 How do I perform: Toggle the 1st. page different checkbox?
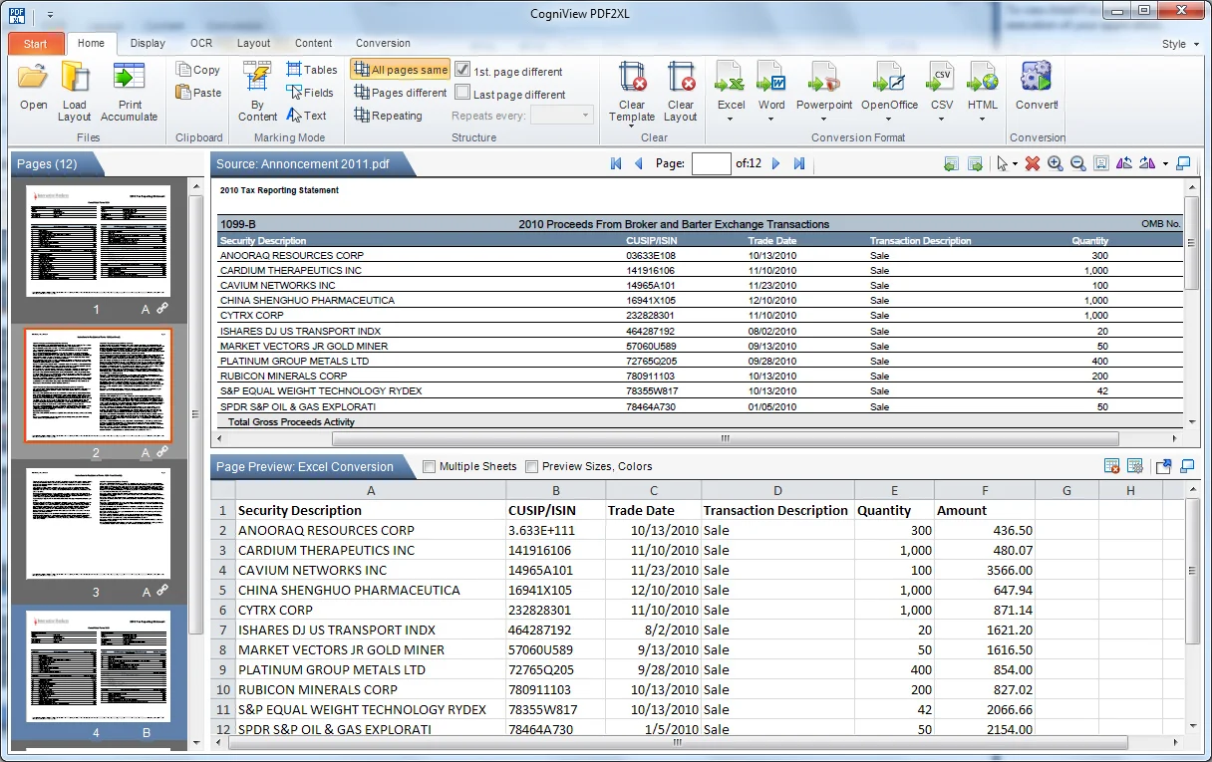click(x=462, y=71)
